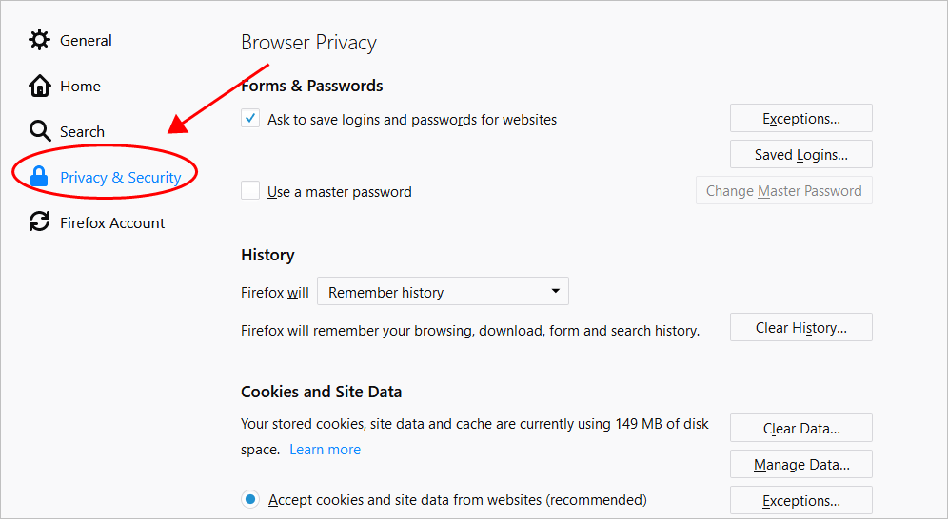948x519 pixels.
Task: Open the Saved Logins dialog
Action: pyautogui.click(x=801, y=155)
